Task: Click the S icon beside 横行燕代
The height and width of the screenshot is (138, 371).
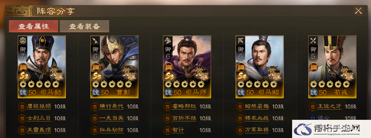Action: tap(95, 107)
